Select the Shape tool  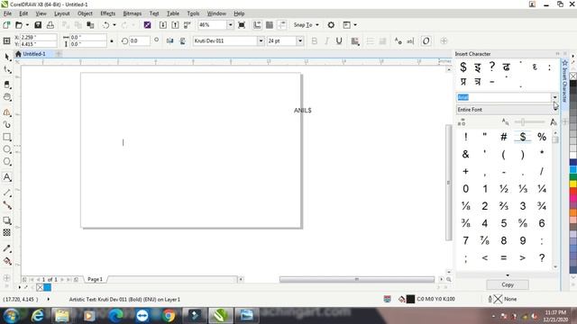[7, 69]
